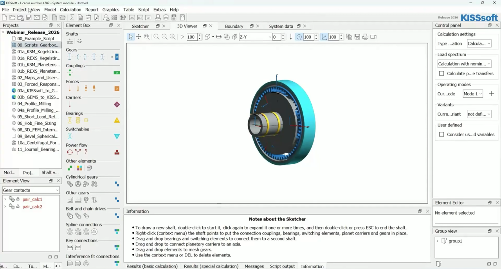Click the wrench settings document icon
The image size is (501, 269).
point(97,18)
